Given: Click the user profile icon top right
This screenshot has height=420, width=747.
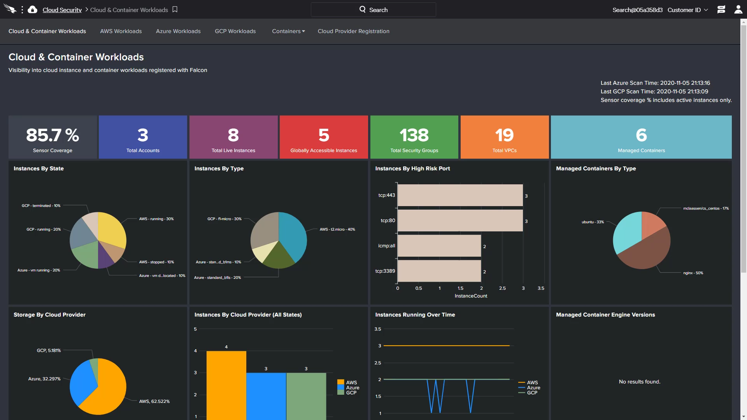Looking at the screenshot, I should [738, 9].
